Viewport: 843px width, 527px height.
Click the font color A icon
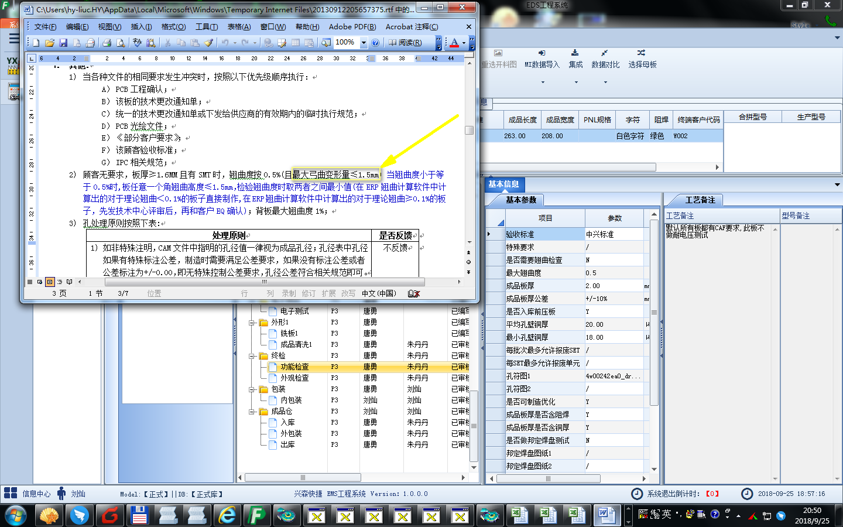click(455, 43)
